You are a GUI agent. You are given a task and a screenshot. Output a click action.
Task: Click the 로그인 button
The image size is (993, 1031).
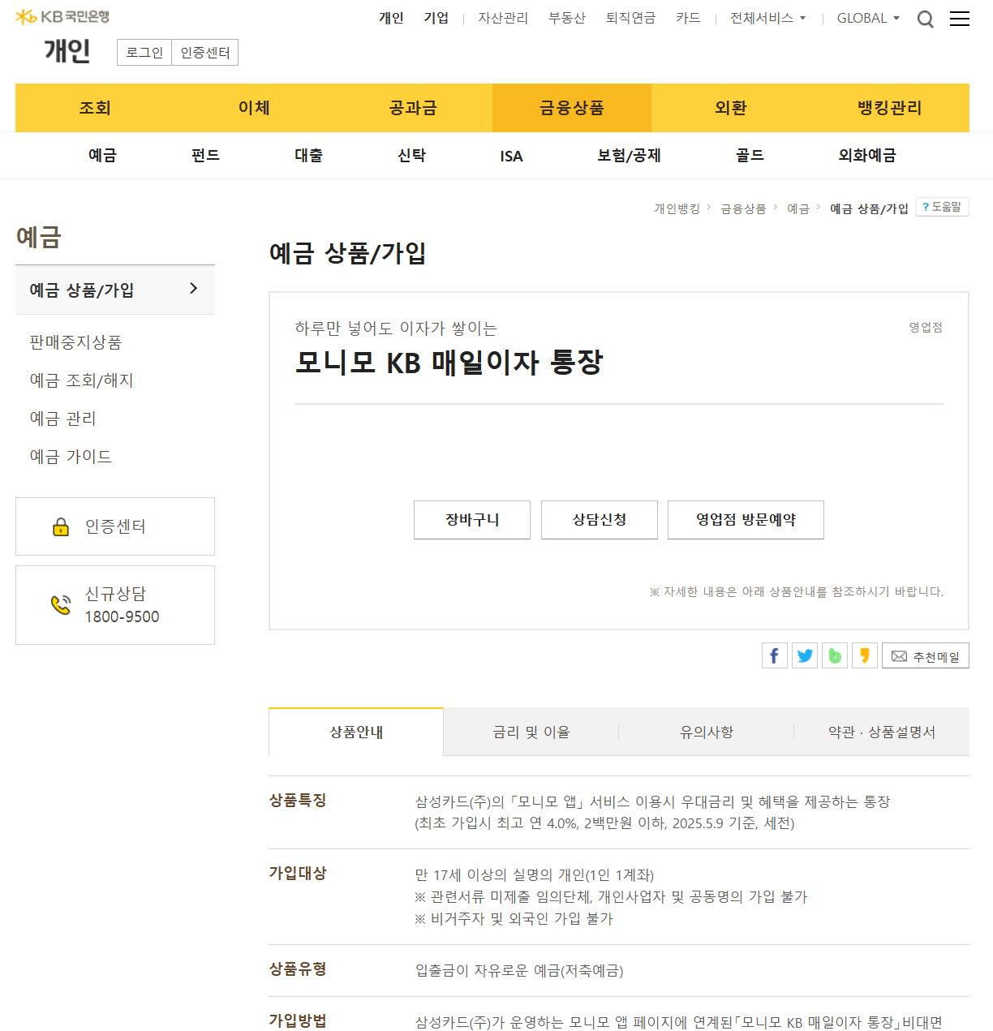[144, 53]
